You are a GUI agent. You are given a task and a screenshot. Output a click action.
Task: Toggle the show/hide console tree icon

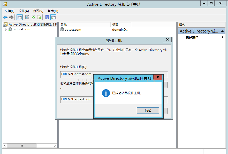(x=20, y=18)
